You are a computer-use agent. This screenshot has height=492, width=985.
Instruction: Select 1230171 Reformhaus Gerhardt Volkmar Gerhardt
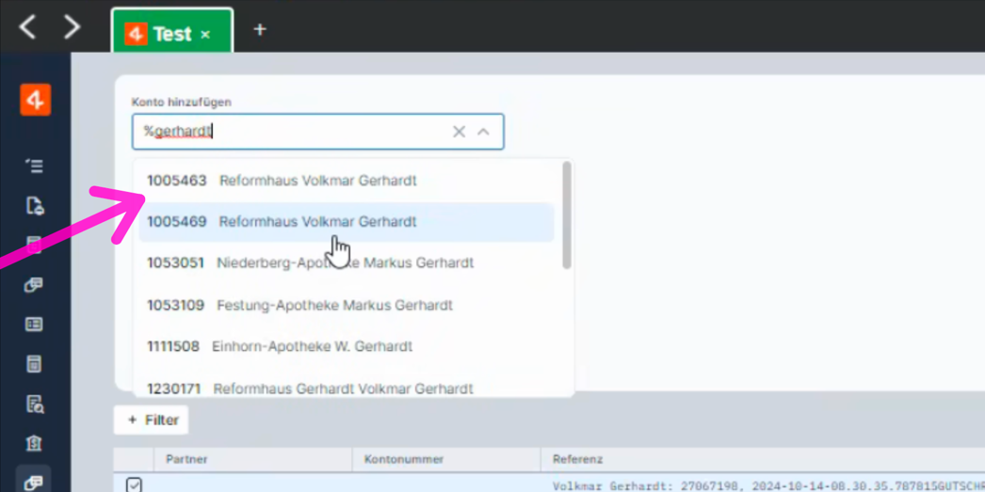[x=347, y=388]
